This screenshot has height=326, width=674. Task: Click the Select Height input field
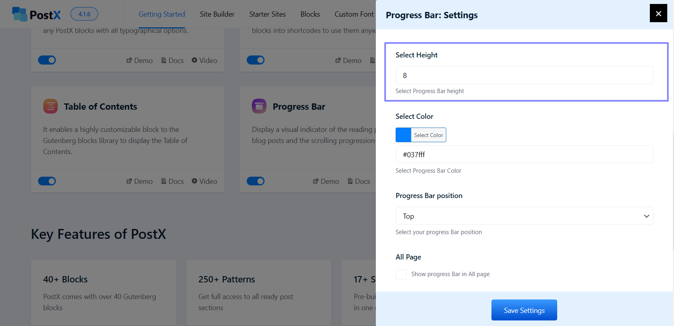524,75
